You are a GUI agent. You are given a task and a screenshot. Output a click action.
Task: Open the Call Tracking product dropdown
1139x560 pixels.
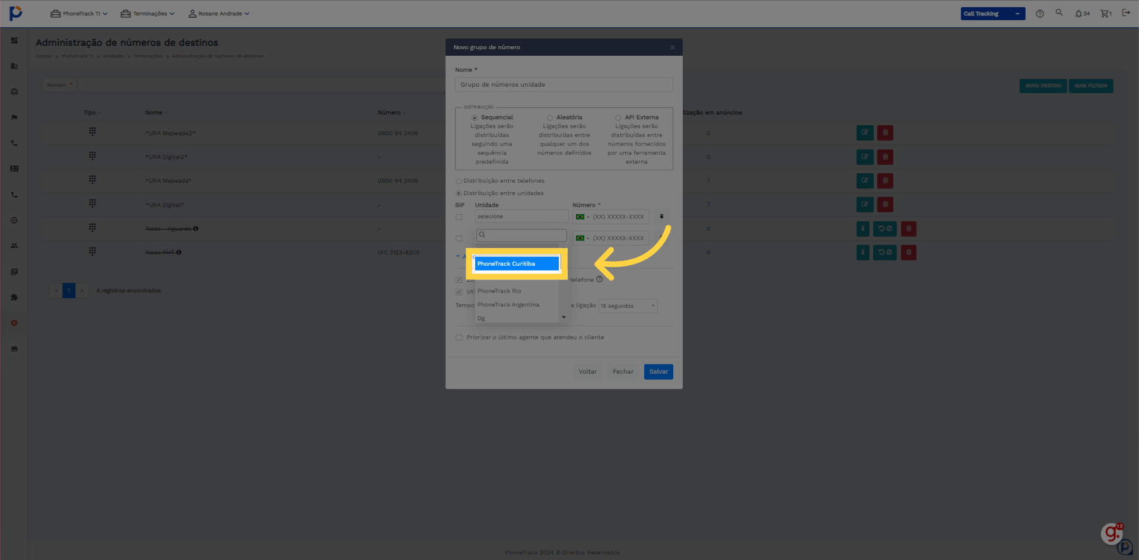(x=992, y=14)
